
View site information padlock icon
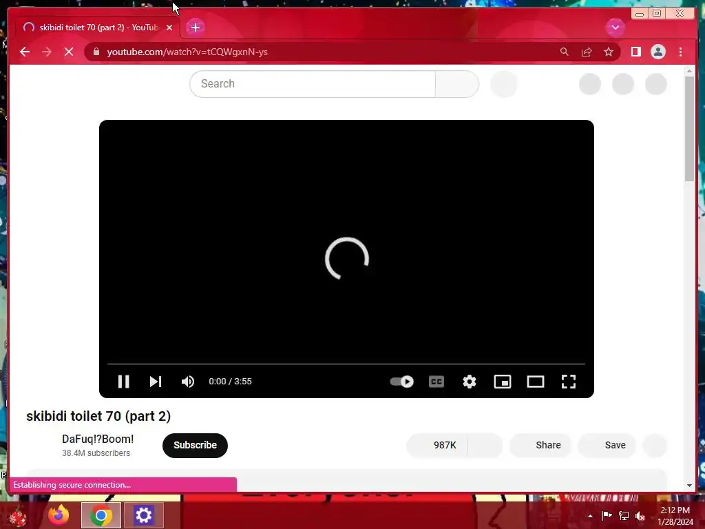pos(96,52)
